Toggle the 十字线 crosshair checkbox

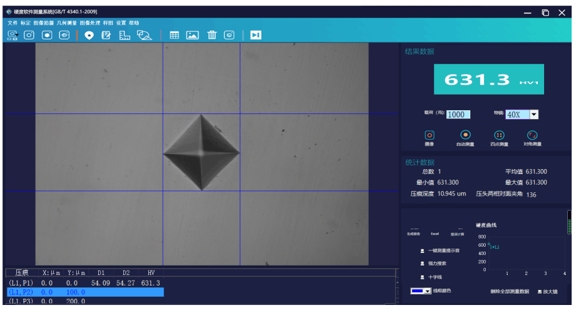pos(422,277)
